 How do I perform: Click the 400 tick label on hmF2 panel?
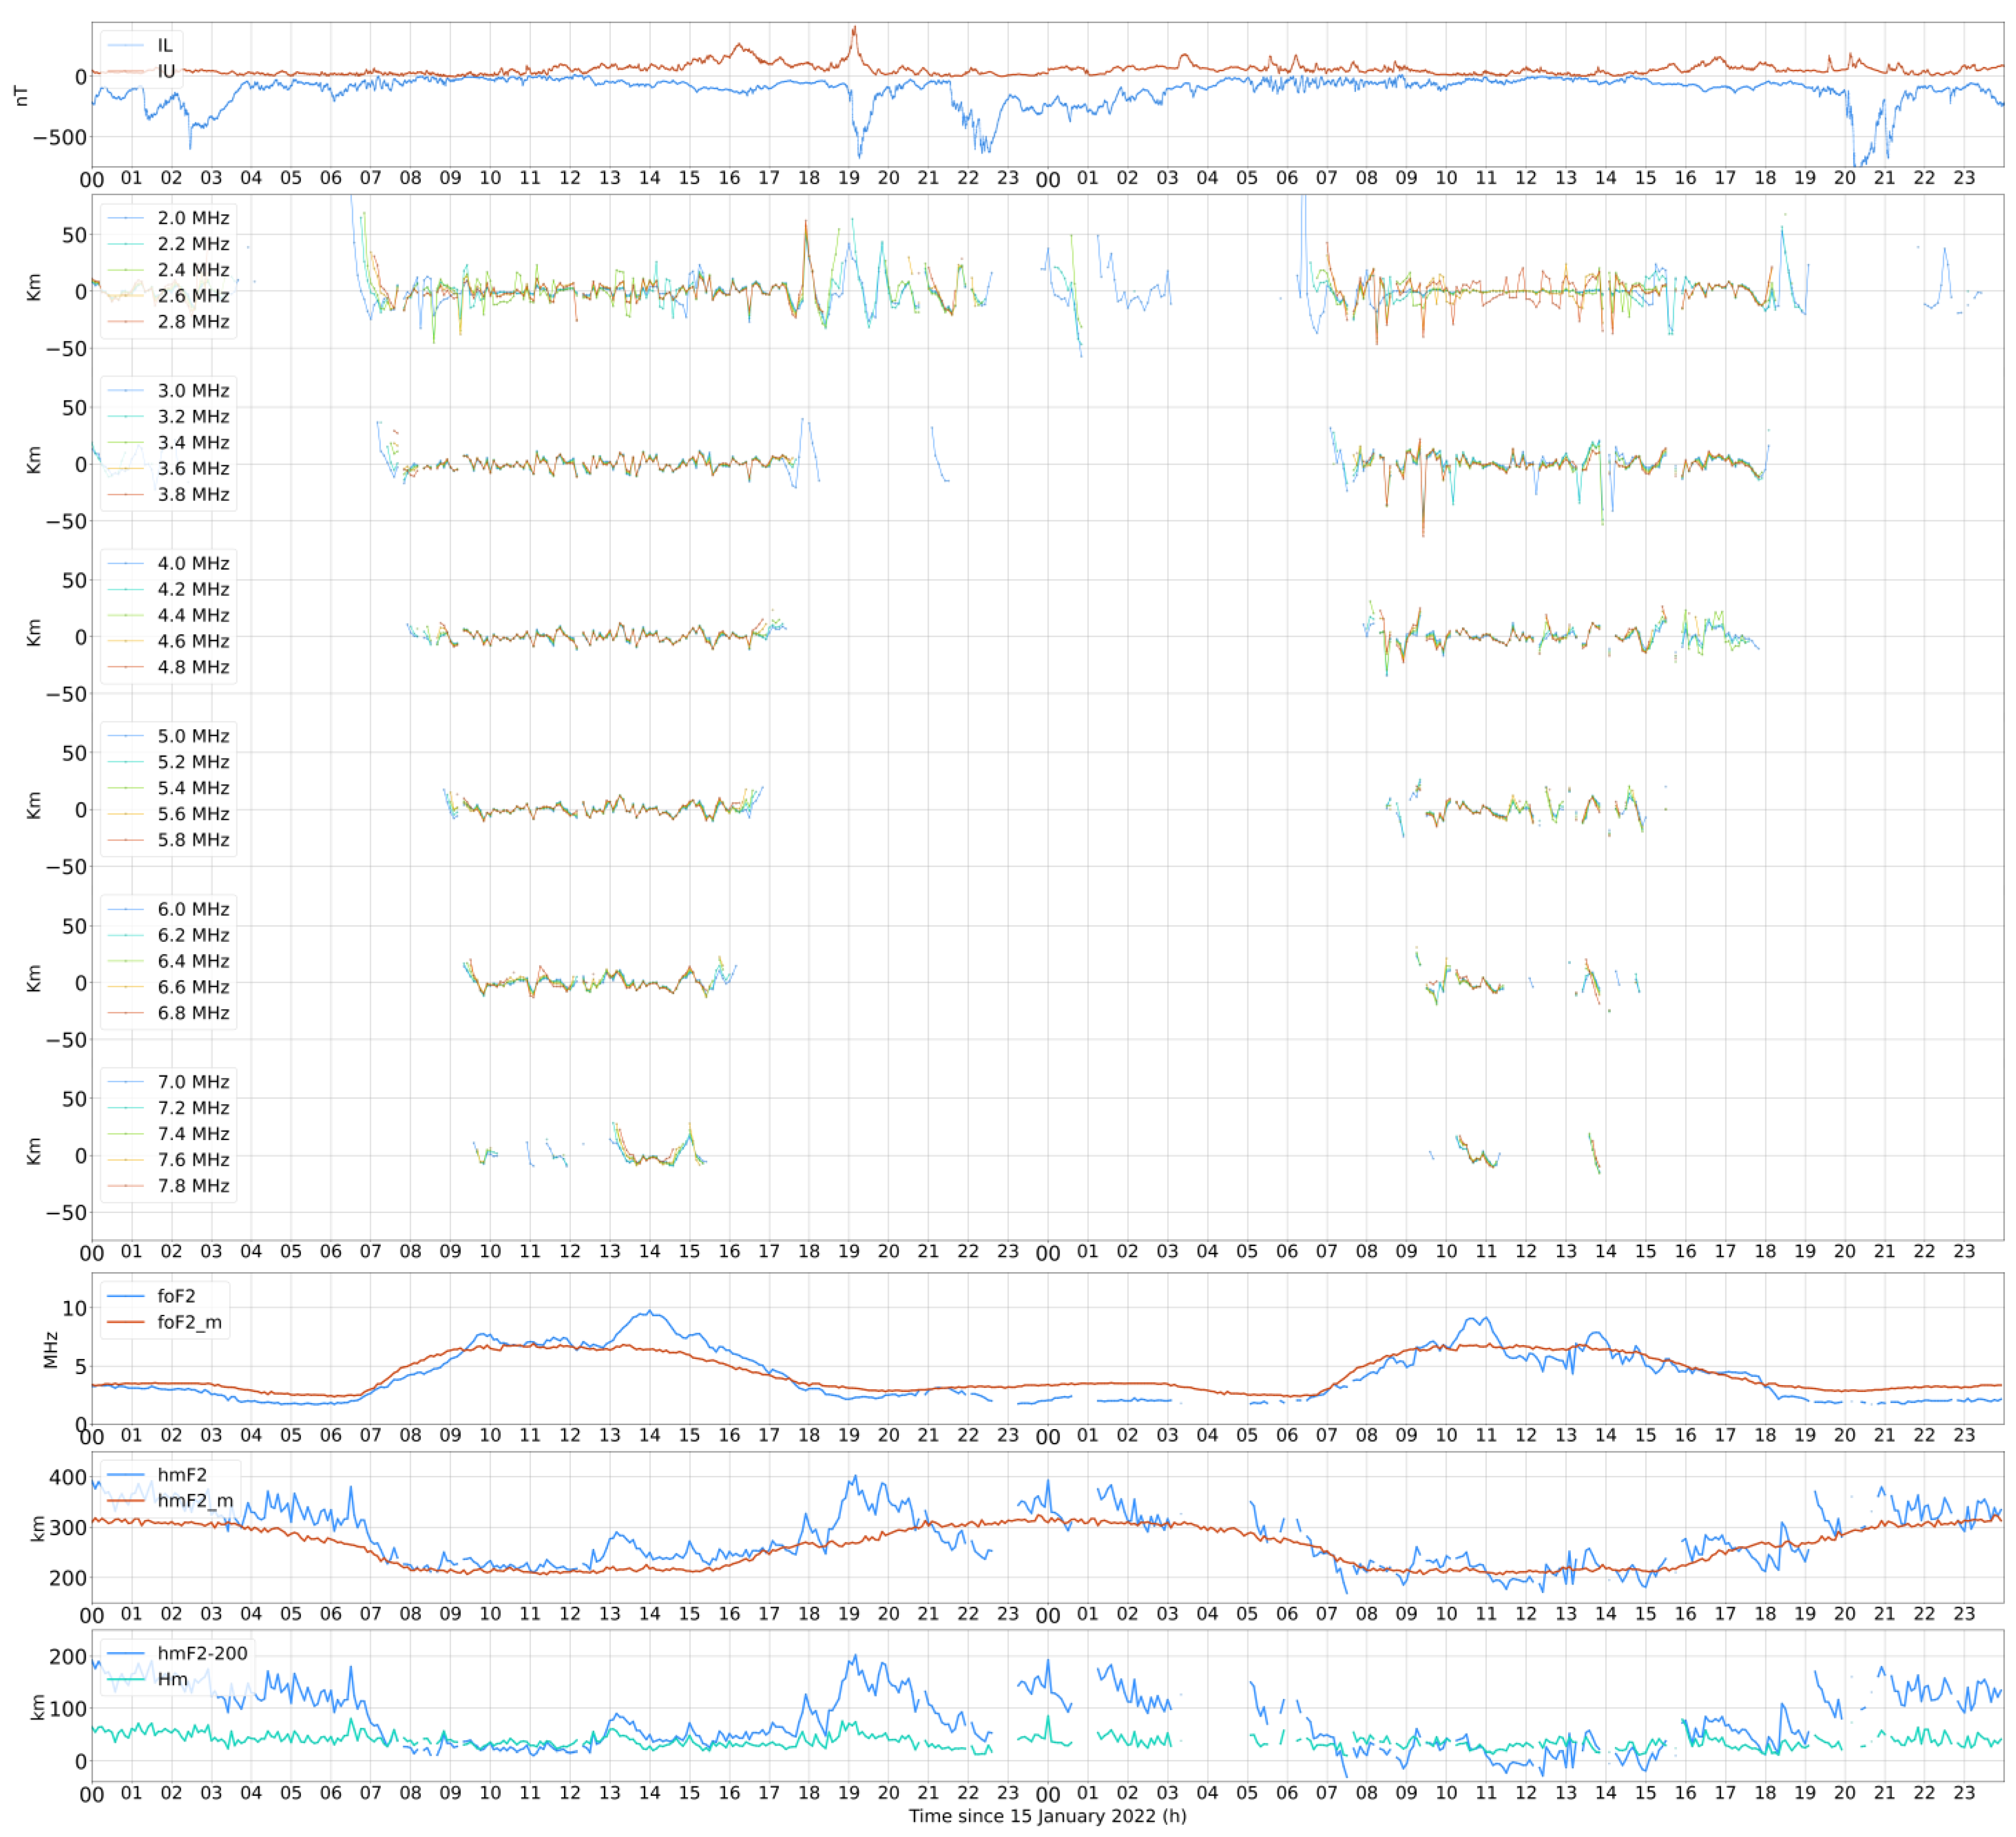(x=68, y=1477)
